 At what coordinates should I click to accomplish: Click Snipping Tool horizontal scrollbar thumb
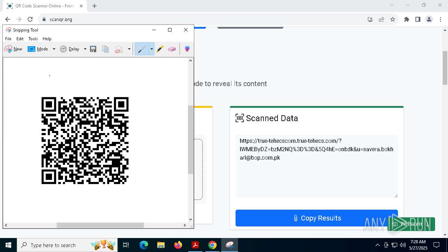click(x=100, y=225)
